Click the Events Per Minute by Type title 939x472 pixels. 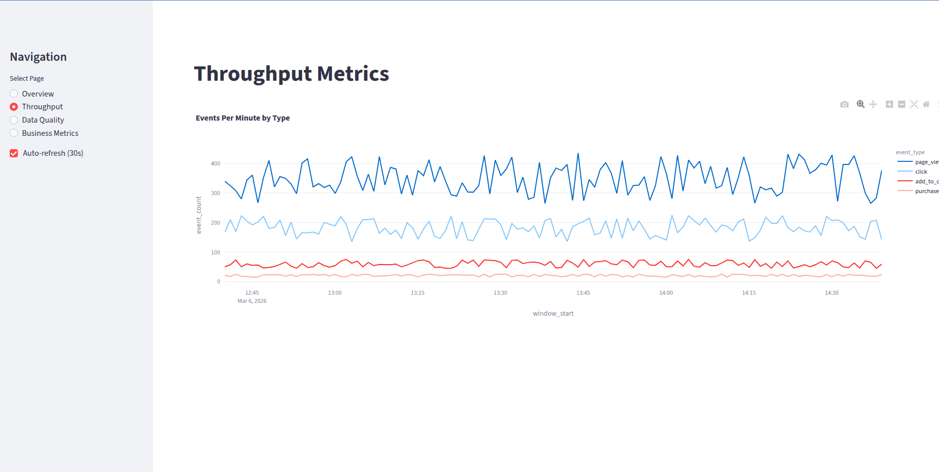tap(243, 117)
